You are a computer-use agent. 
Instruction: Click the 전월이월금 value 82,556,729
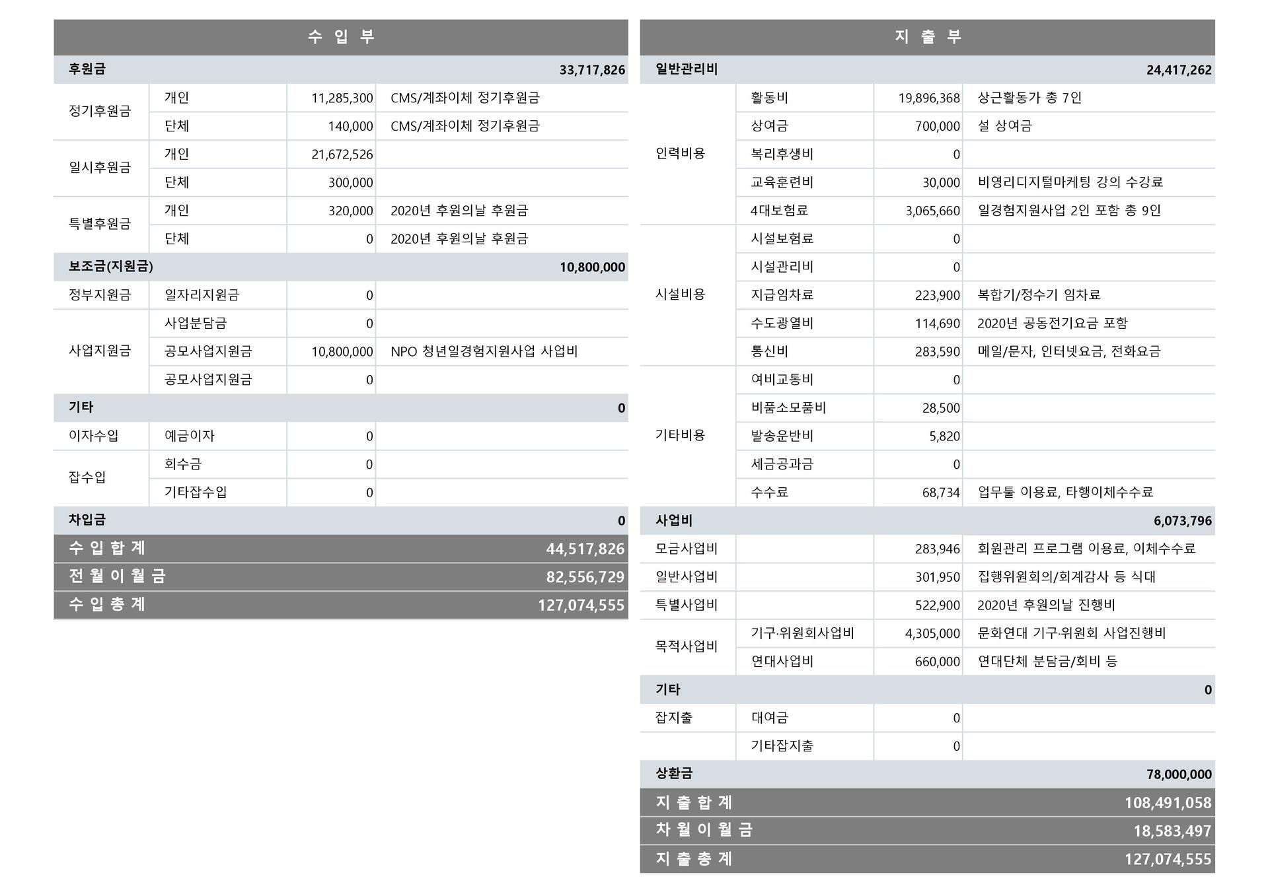point(585,577)
